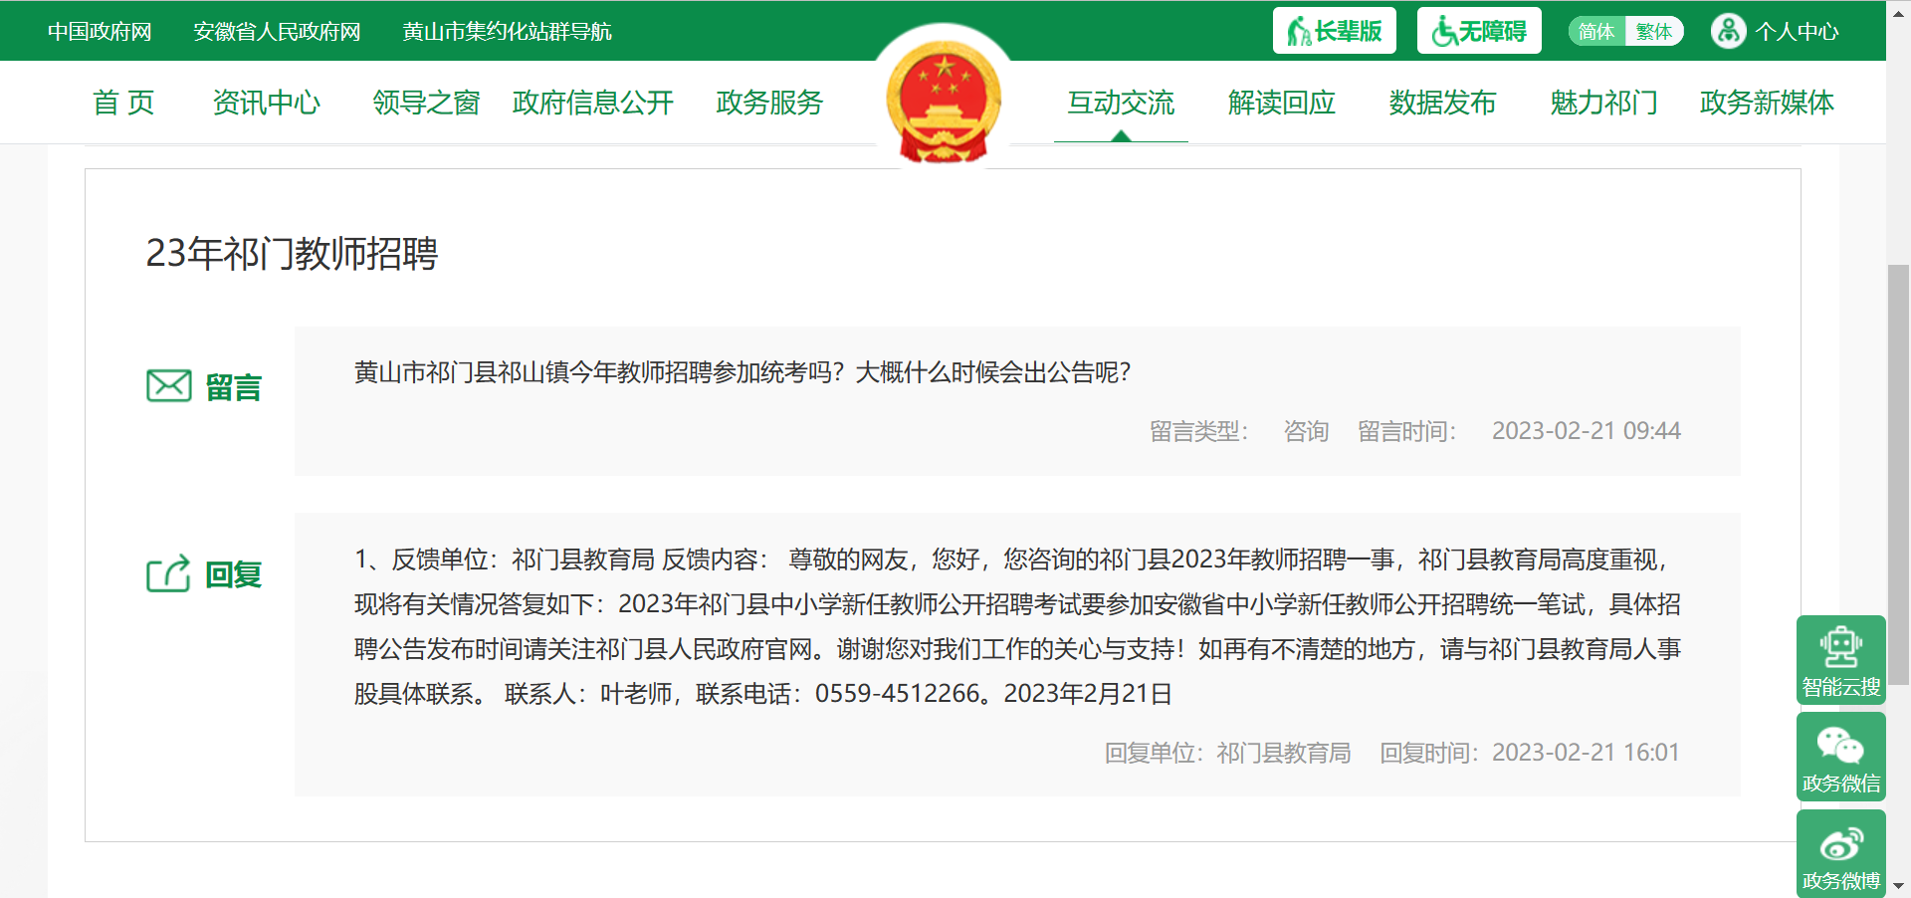1911x898 pixels.
Task: Open the 政务微博 Weibo widget
Action: click(x=1840, y=854)
